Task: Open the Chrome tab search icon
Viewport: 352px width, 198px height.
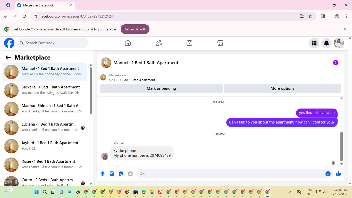Action: click(323, 16)
